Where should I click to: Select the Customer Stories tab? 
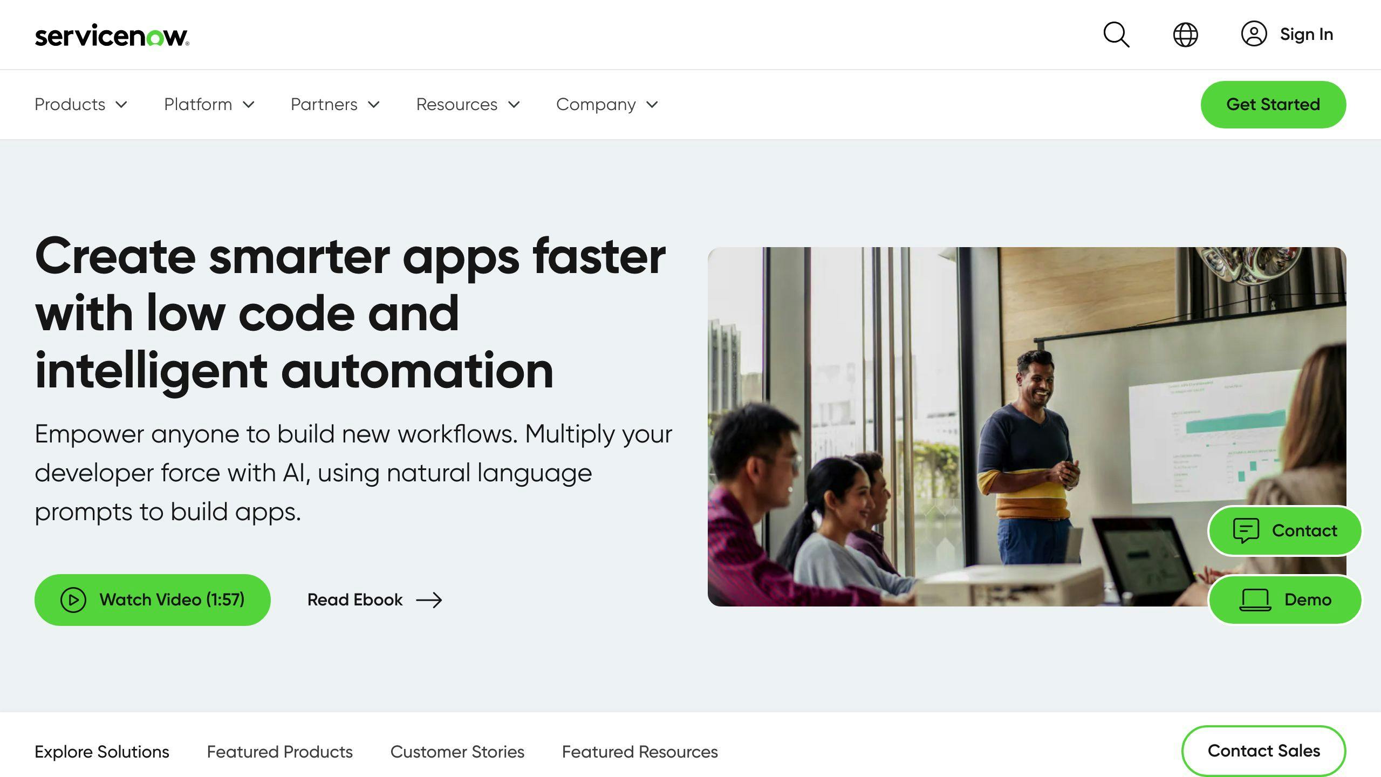457,752
